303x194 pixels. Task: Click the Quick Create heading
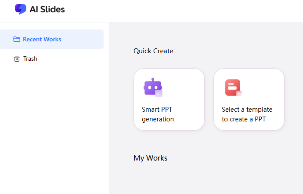coord(153,51)
